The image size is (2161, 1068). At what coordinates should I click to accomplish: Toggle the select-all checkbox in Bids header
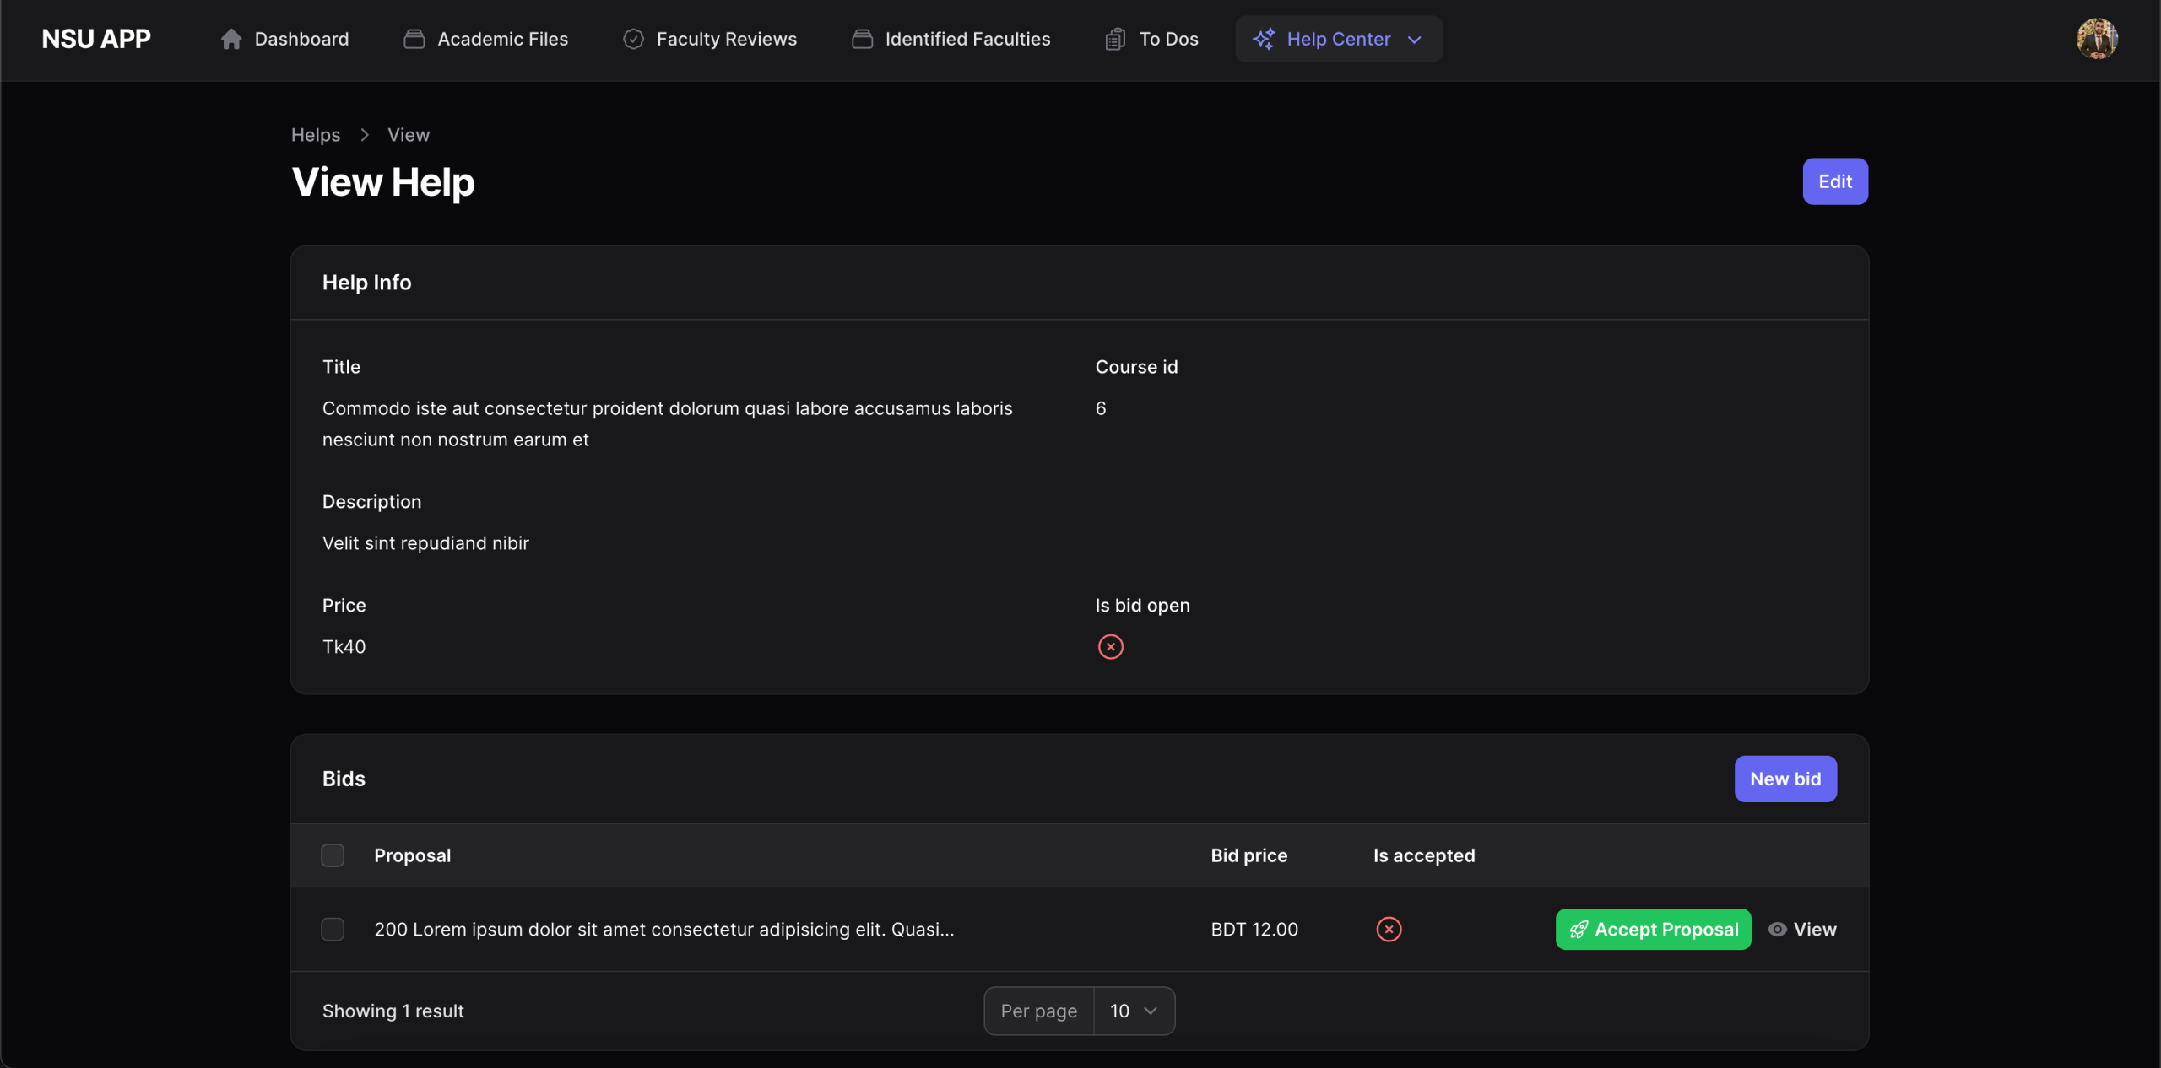pos(333,855)
